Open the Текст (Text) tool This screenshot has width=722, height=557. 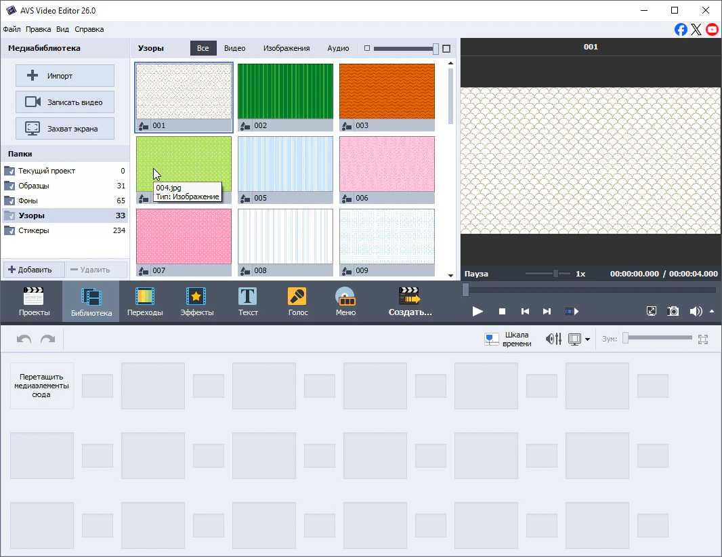pos(248,302)
